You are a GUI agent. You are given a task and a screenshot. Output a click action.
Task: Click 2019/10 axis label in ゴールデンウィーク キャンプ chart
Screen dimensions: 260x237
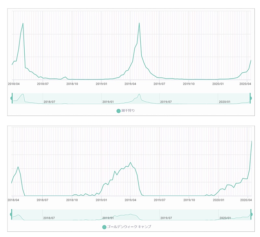[189, 200]
